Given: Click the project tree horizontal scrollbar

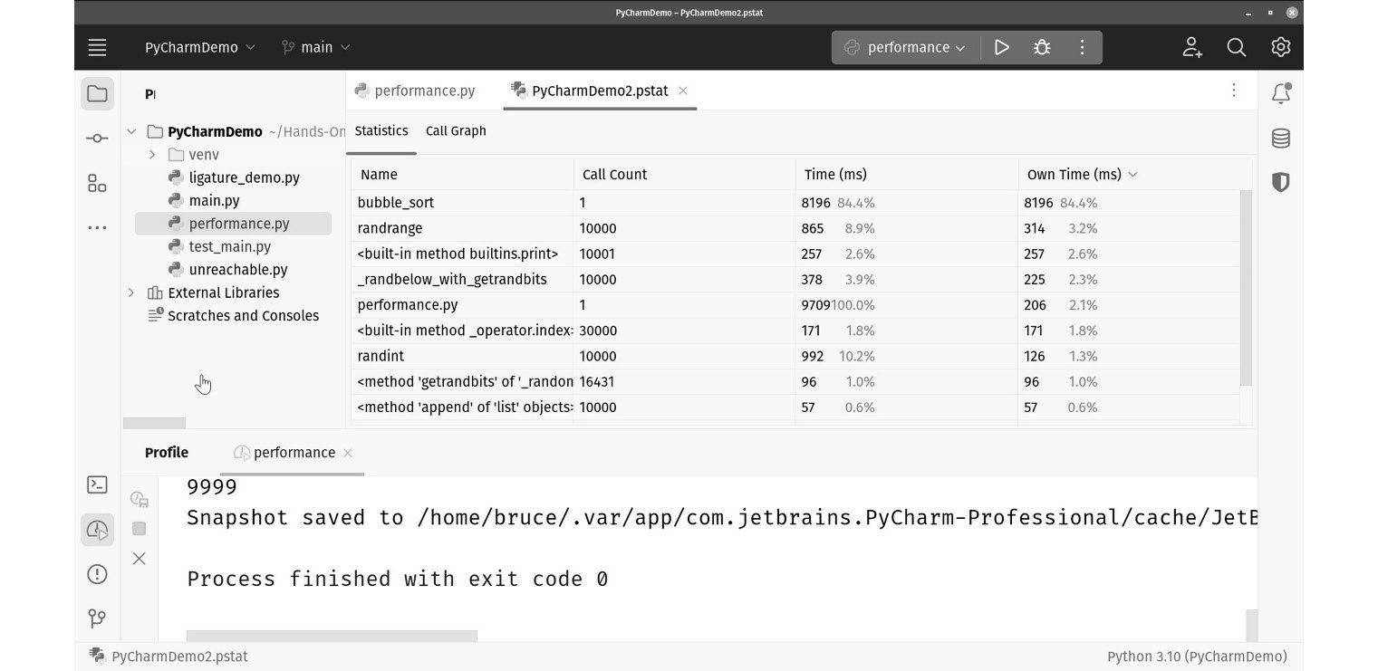Looking at the screenshot, I should pyautogui.click(x=154, y=423).
